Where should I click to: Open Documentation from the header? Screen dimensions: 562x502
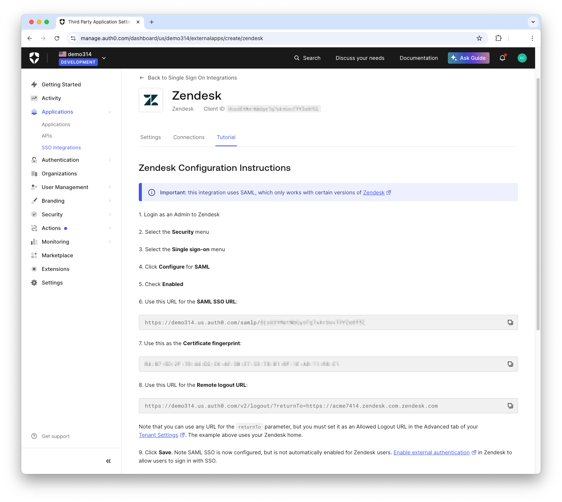[419, 58]
